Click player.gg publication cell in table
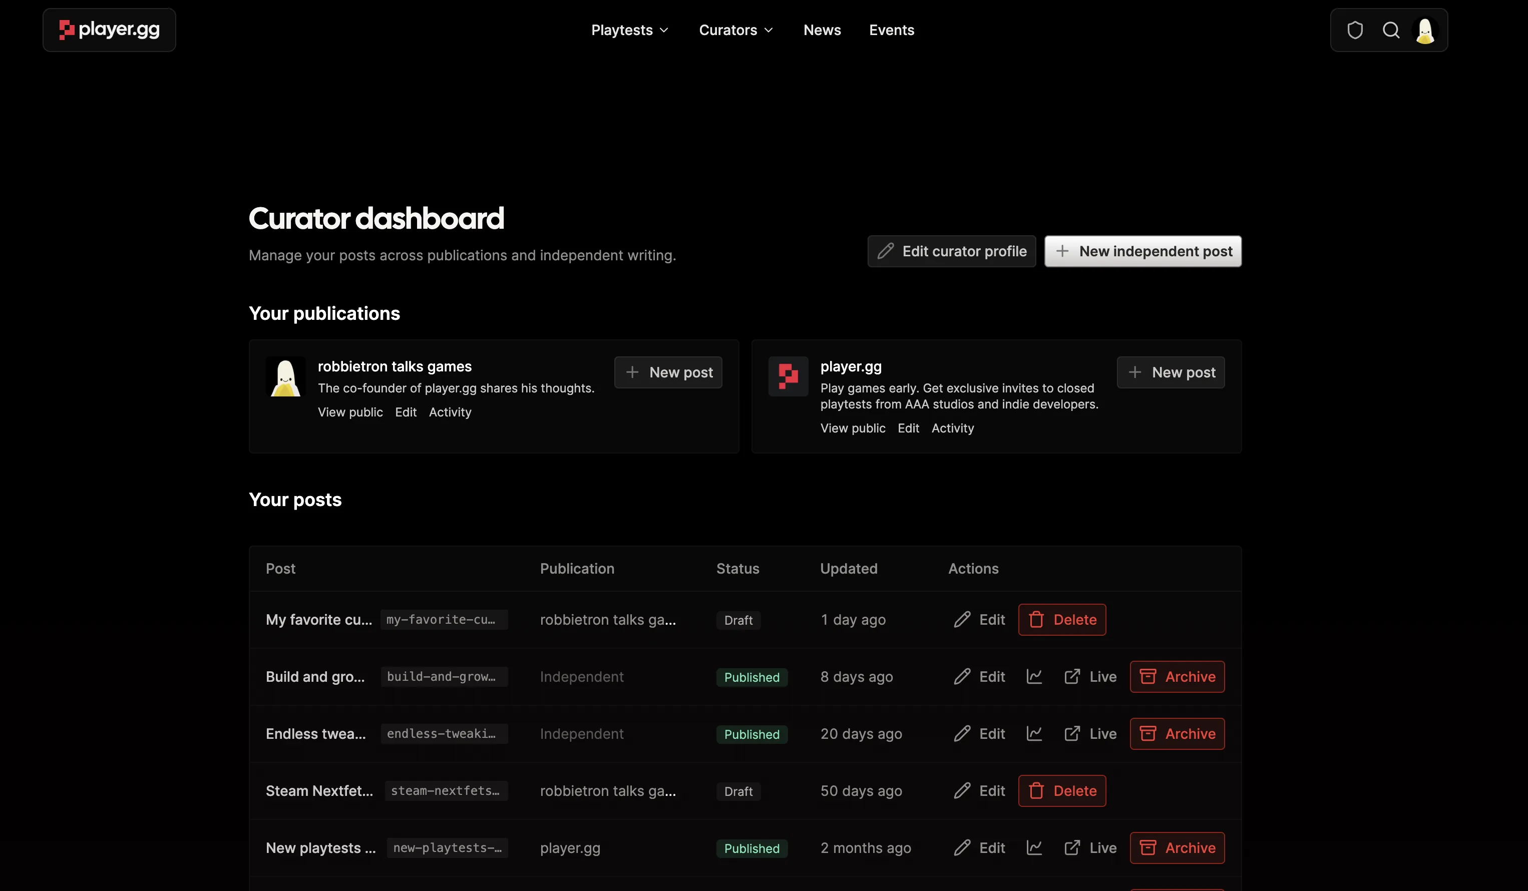This screenshot has width=1528, height=891. [x=570, y=847]
